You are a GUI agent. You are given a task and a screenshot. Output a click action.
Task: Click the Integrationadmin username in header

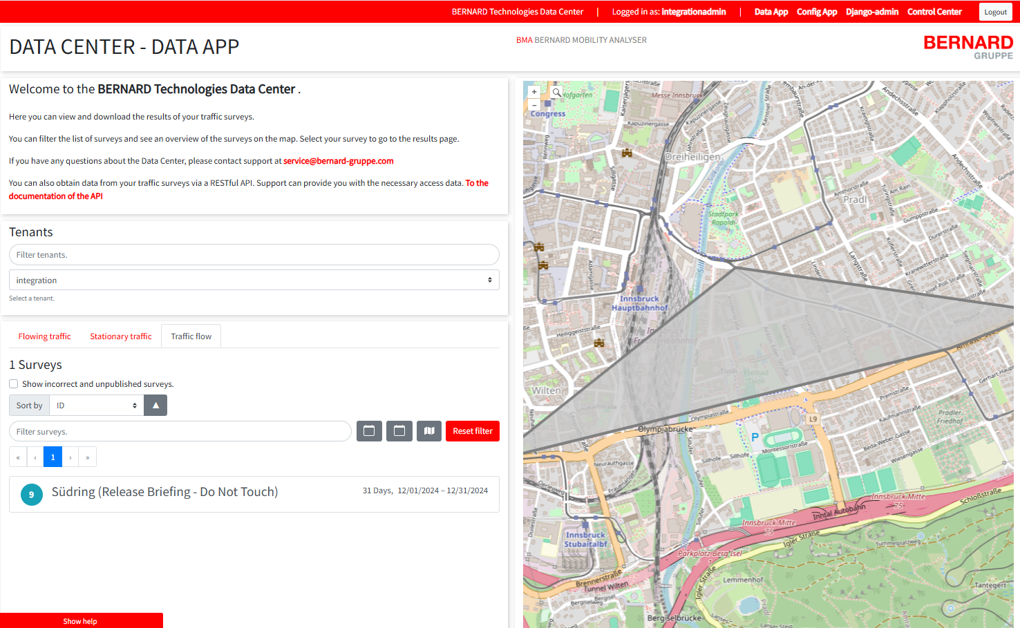[694, 12]
